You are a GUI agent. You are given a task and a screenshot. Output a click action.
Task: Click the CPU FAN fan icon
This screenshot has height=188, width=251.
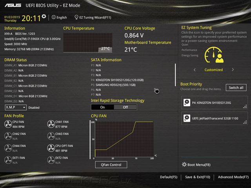[8, 124]
